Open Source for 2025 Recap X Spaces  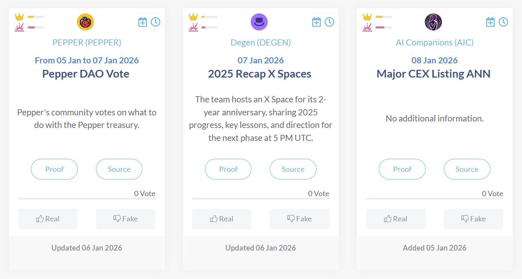point(293,169)
